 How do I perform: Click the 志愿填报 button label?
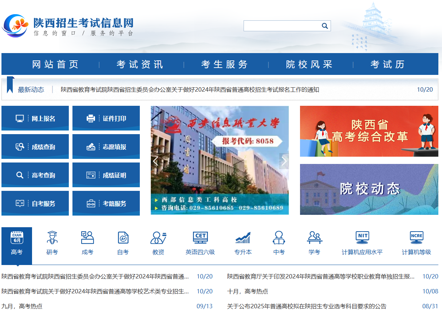(x=114, y=147)
